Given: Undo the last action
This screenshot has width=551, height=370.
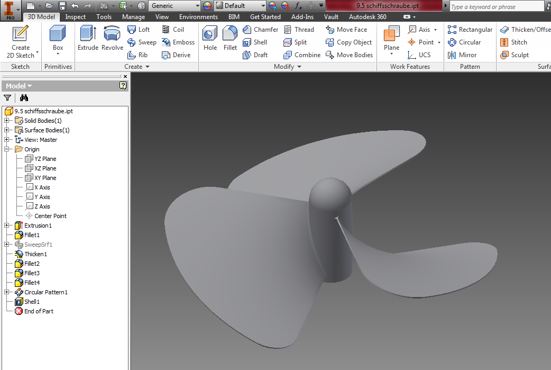Looking at the screenshot, I should (x=75, y=6).
